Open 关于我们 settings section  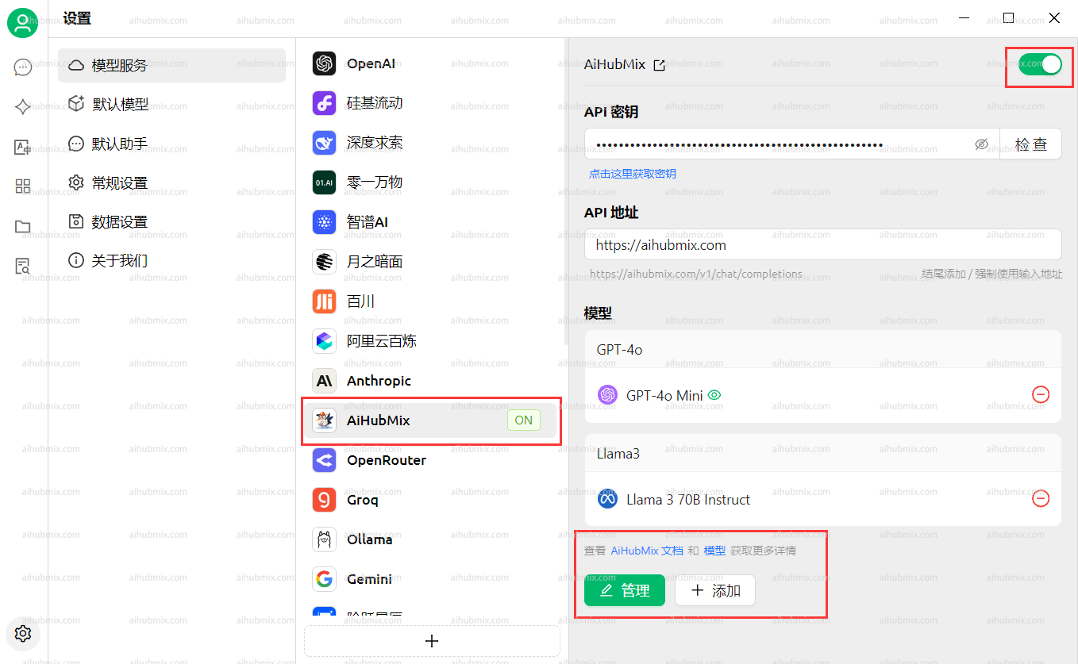[171, 260]
